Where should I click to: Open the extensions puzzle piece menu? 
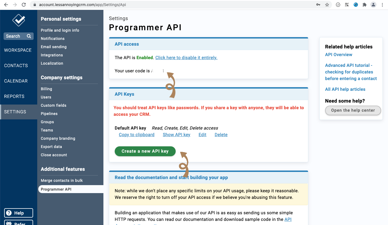click(x=365, y=5)
